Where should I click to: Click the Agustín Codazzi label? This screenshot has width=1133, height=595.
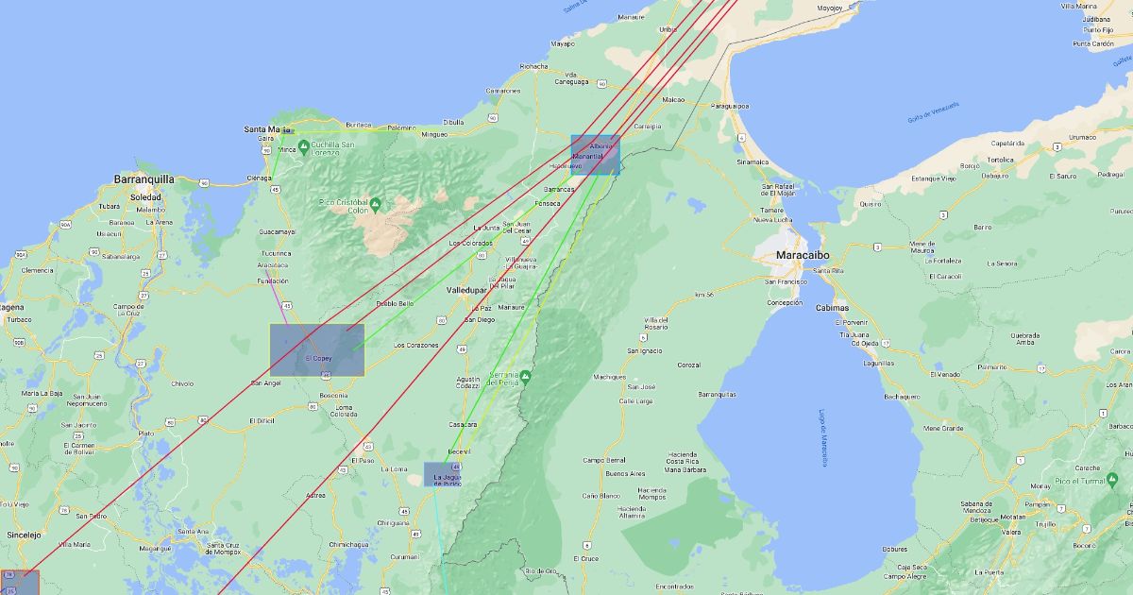click(467, 382)
